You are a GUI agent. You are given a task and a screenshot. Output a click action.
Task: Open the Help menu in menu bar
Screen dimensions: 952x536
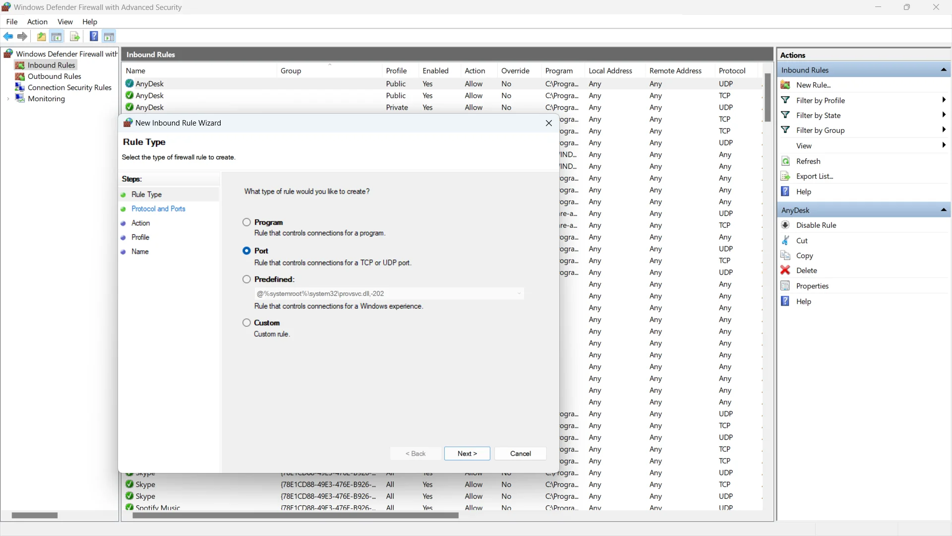click(x=90, y=22)
